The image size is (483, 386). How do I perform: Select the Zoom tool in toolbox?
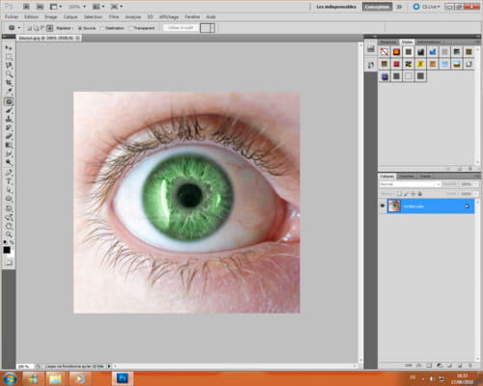pyautogui.click(x=9, y=234)
